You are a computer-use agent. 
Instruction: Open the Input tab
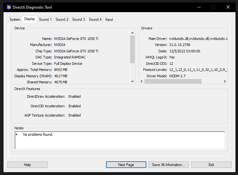[109, 19]
